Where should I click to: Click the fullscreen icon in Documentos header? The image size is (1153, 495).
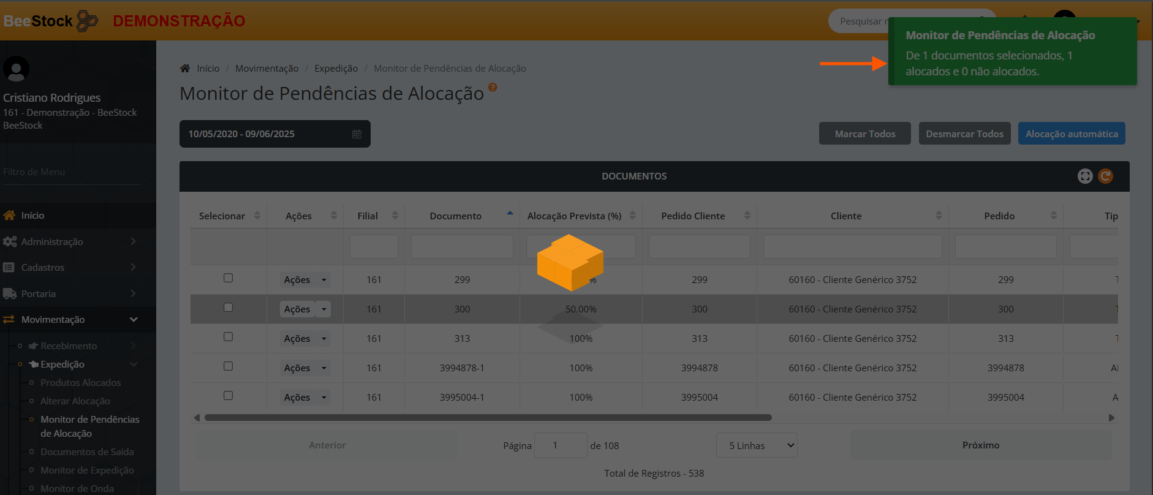click(1085, 176)
